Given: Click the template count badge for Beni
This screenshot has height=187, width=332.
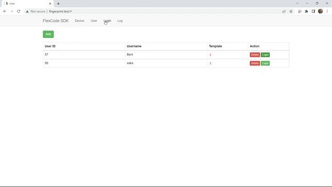Looking at the screenshot, I should [211, 55].
